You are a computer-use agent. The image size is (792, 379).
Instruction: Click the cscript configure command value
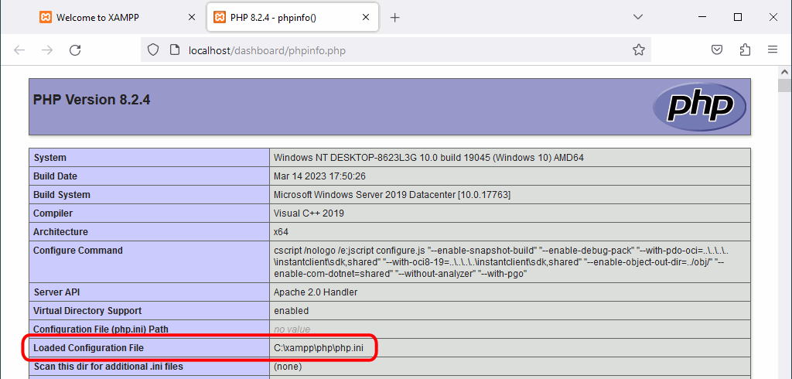click(501, 262)
